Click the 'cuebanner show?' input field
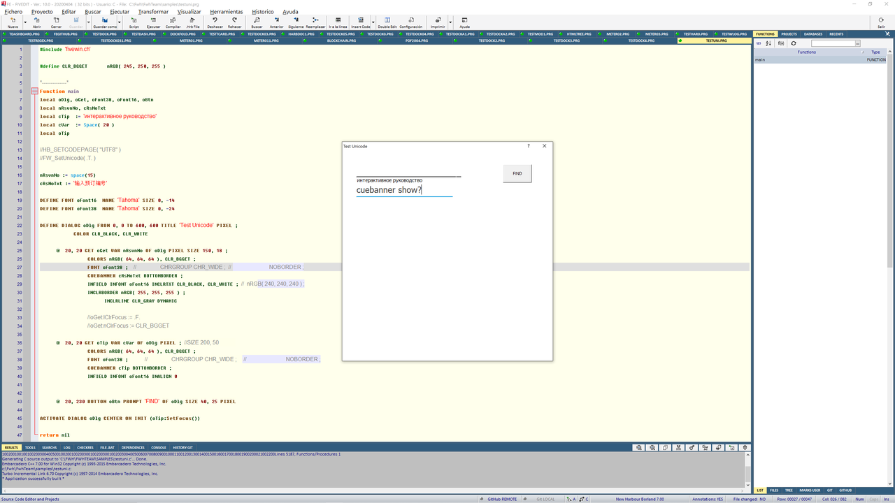Screen dimensions: 895x503 [x=404, y=190]
